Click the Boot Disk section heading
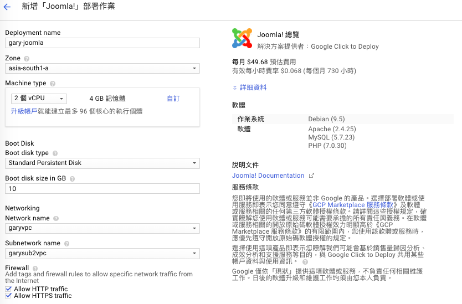This screenshot has height=304, width=462. coord(19,143)
